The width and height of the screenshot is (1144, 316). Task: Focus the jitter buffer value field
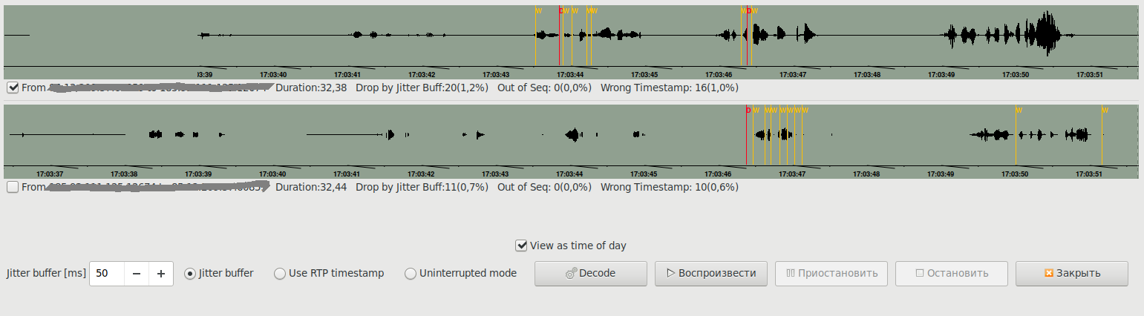(x=106, y=273)
